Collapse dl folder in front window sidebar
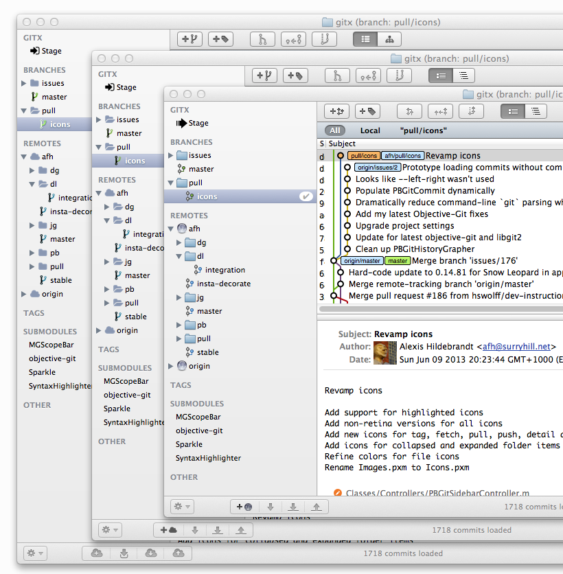 [x=179, y=256]
